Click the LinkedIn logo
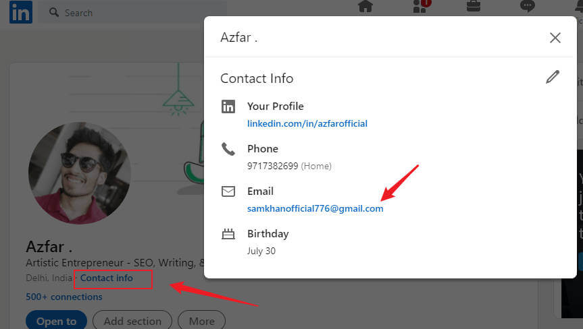 pos(20,13)
